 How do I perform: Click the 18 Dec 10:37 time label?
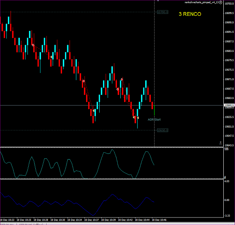tap(92, 220)
